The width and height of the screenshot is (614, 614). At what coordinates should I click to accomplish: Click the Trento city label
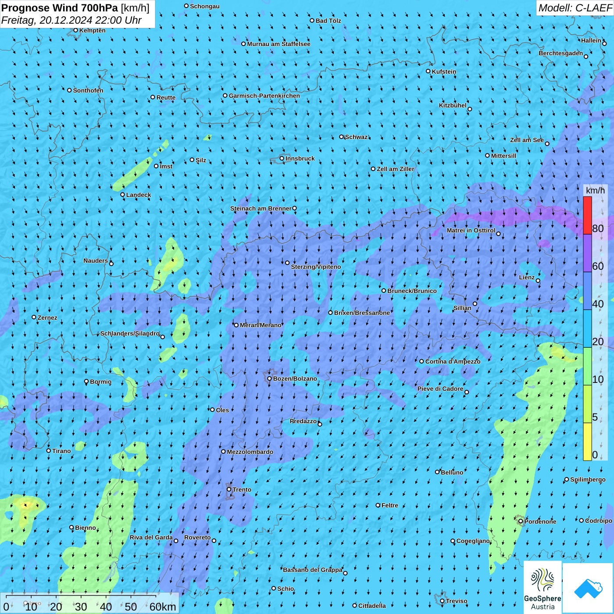click(242, 489)
